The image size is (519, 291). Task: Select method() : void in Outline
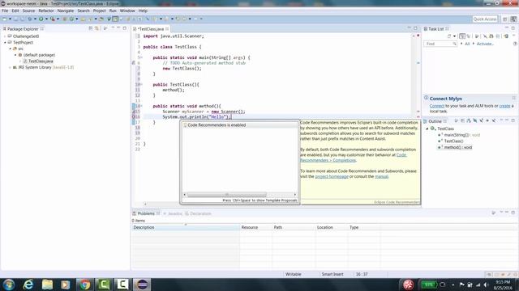tap(457, 147)
